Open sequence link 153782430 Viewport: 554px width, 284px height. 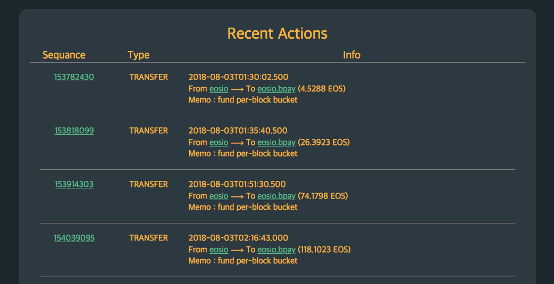coord(74,77)
